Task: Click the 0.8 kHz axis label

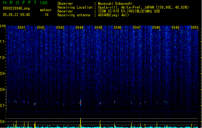Action: click(x=3, y=90)
